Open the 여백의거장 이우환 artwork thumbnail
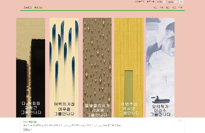205x133 pixels. pos(64,67)
